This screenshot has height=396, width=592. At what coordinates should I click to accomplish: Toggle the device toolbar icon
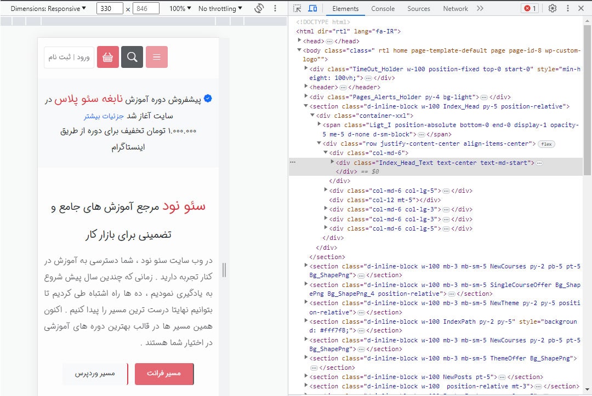coord(312,8)
